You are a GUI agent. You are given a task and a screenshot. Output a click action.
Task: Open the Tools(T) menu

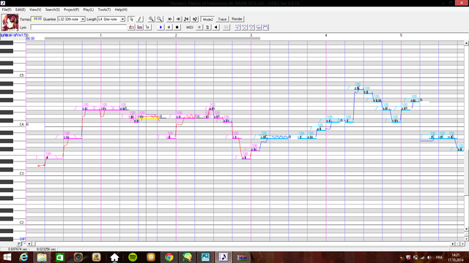click(x=104, y=9)
